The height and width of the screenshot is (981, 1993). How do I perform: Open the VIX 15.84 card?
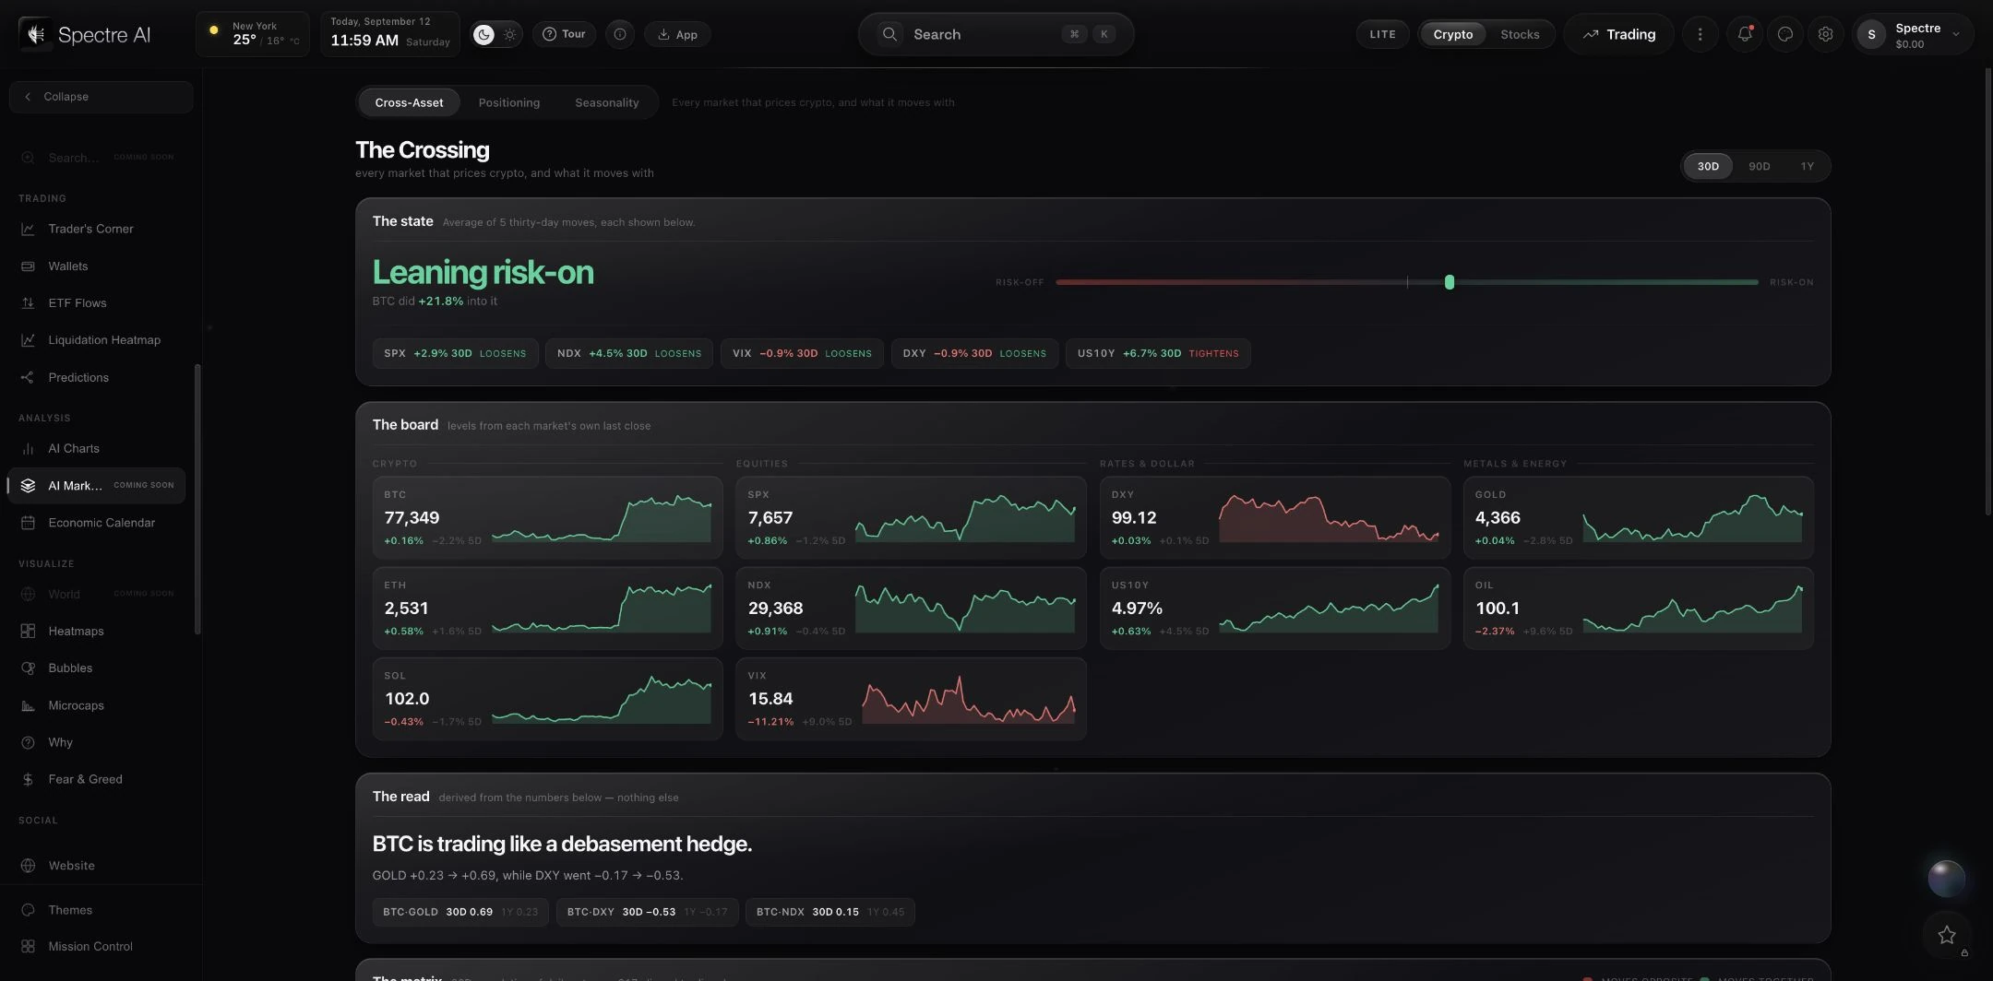coord(911,699)
